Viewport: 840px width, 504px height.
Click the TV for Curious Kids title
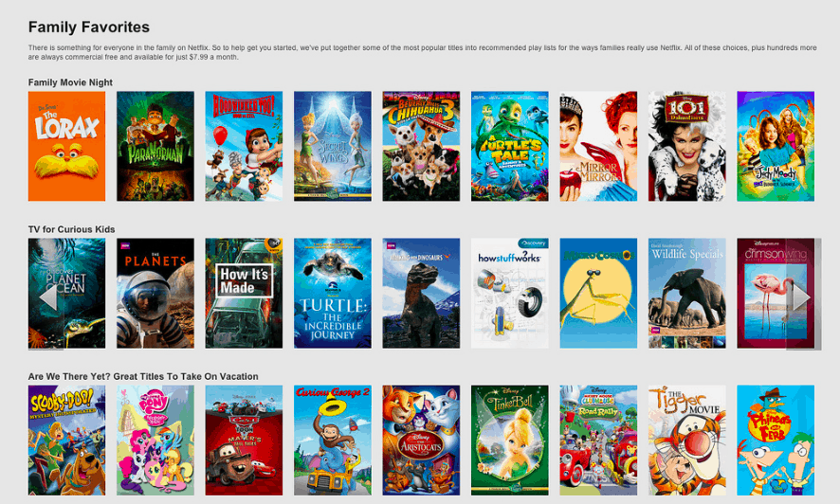click(x=71, y=229)
